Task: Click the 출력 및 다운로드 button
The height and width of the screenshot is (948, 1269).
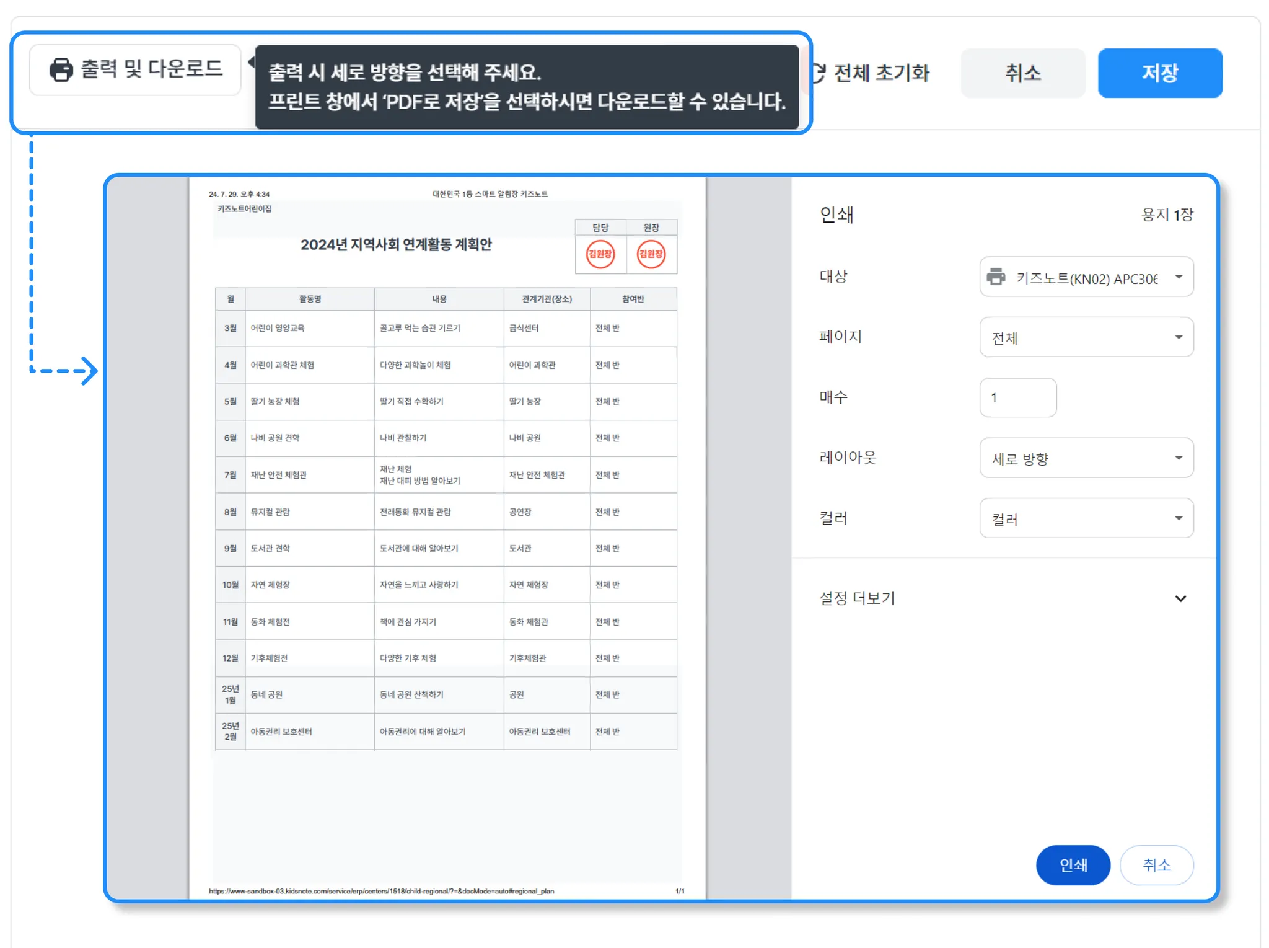Action: click(x=135, y=69)
